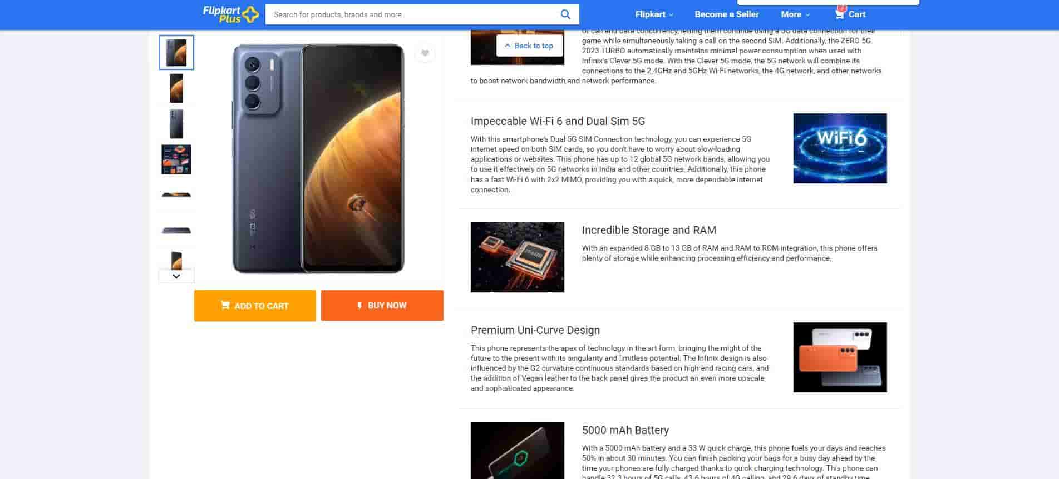Click the BUY NOW button
1059x479 pixels.
click(382, 306)
